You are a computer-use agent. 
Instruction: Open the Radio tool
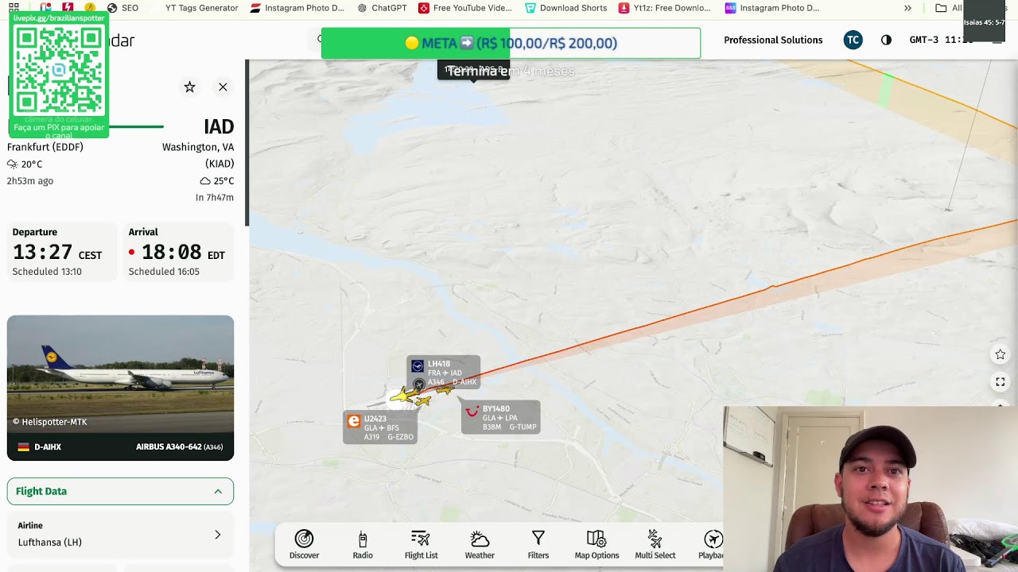click(363, 545)
